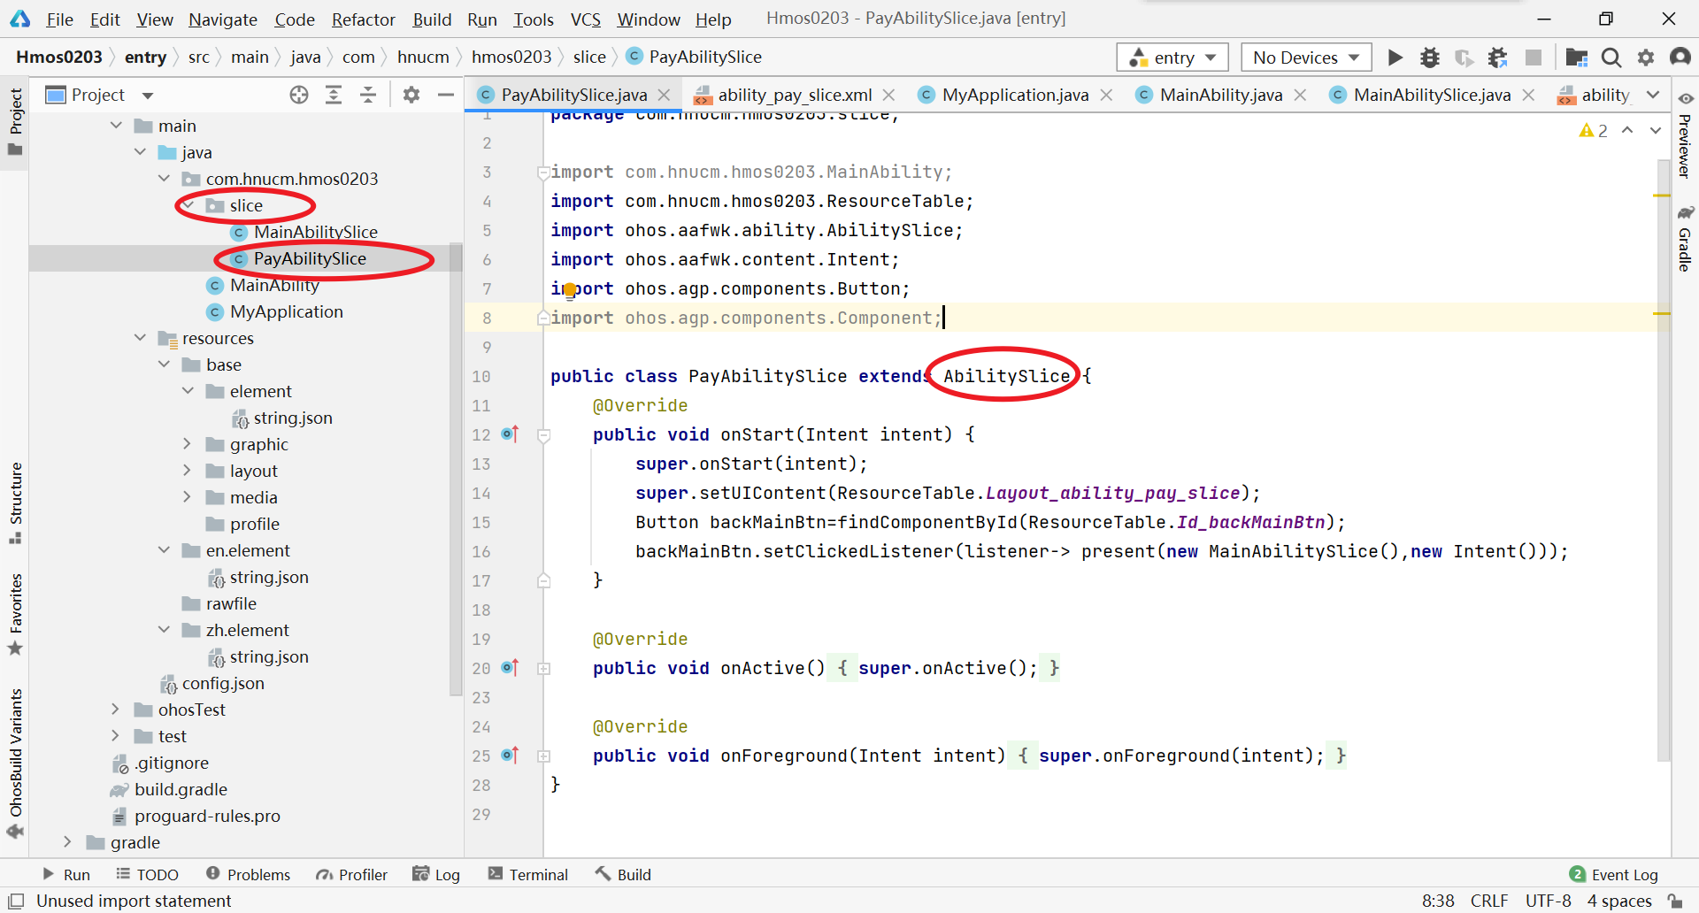This screenshot has width=1699, height=913.
Task: Close the MainAbilitySlice.java editor tab
Action: pos(1528,95)
